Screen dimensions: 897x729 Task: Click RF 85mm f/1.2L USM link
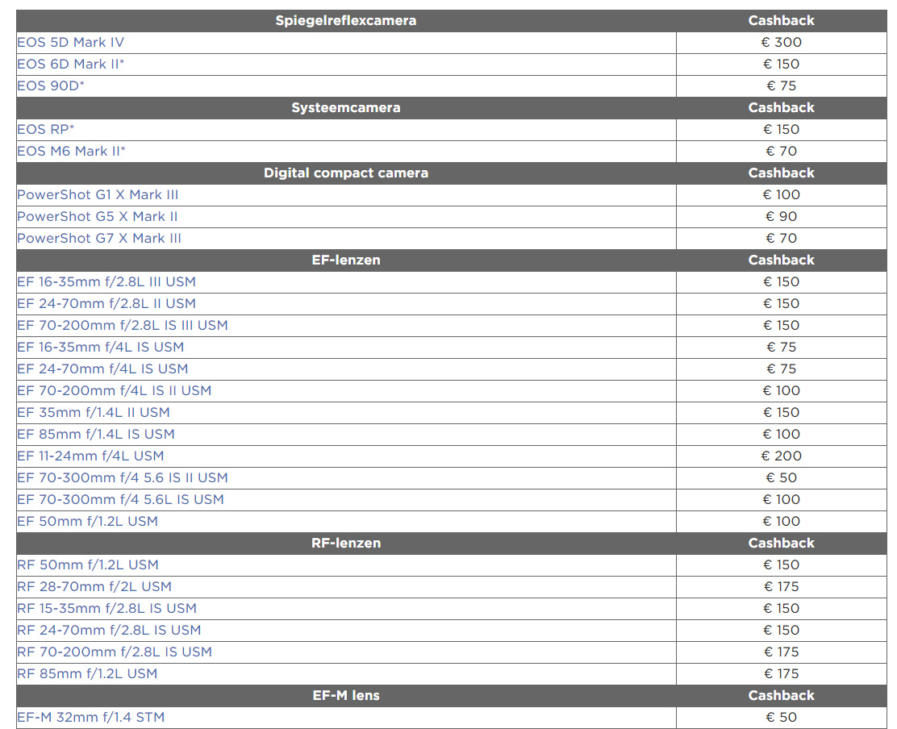tap(87, 674)
